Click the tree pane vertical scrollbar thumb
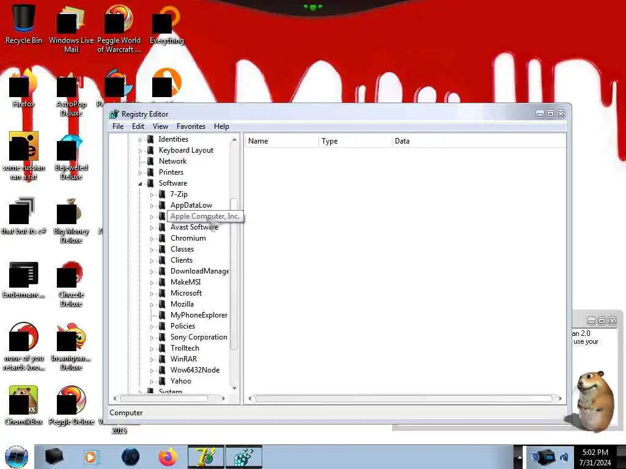Screen dimensions: 626x469 [234, 274]
